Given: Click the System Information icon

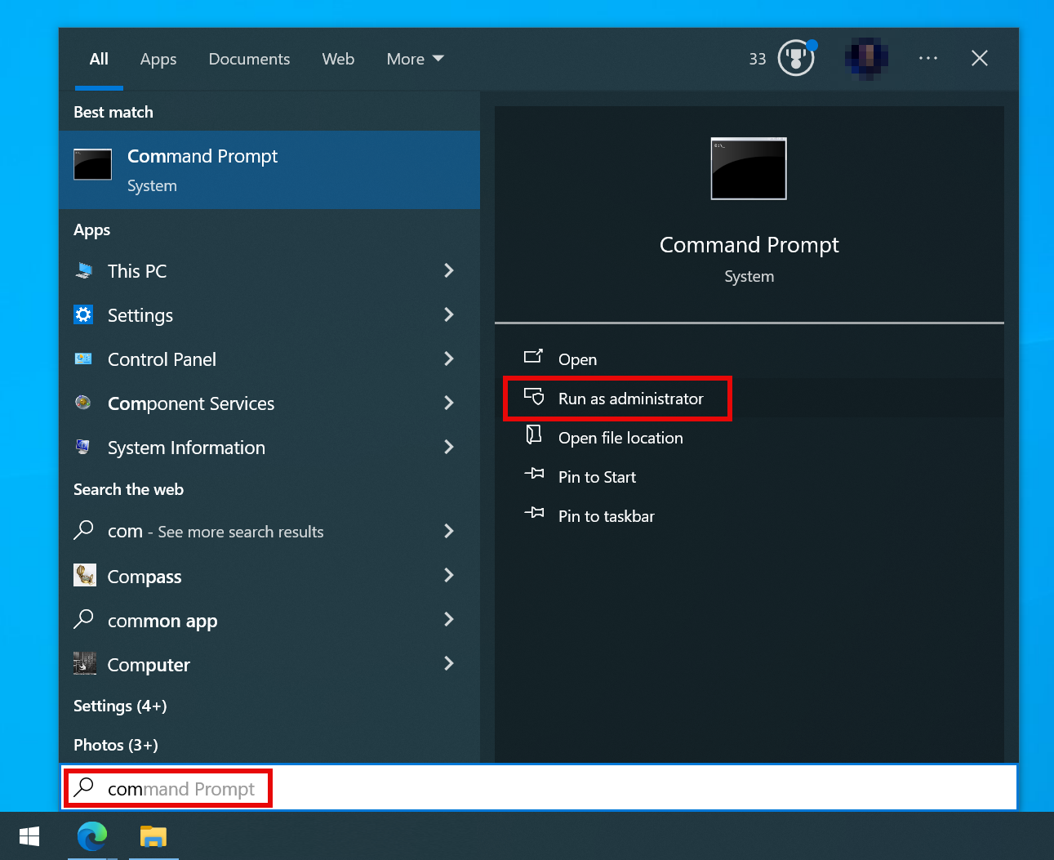Looking at the screenshot, I should 83,446.
